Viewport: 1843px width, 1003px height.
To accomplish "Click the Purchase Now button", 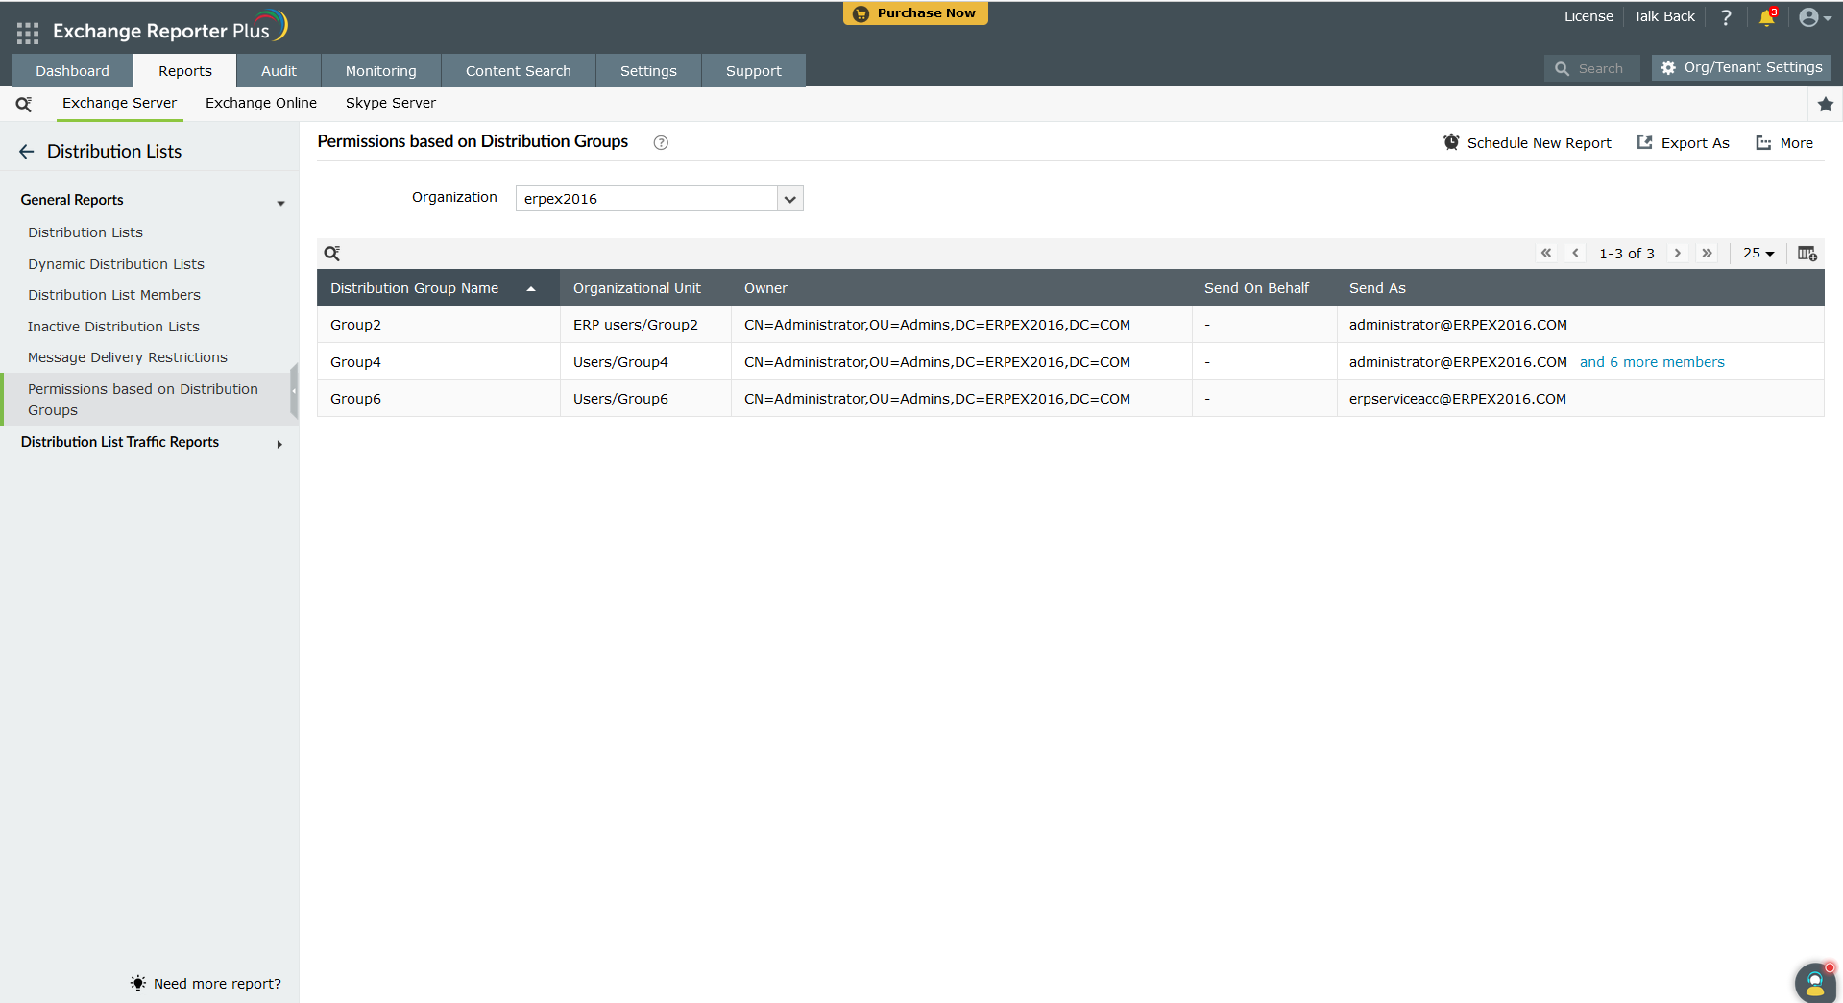I will point(915,13).
